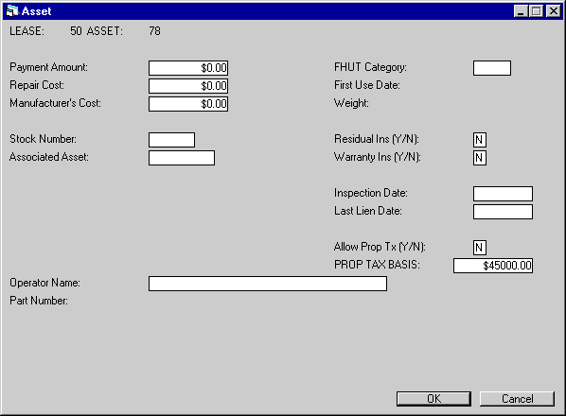Focus the Manufacturer's Cost field
566x416 pixels.
[x=188, y=104]
